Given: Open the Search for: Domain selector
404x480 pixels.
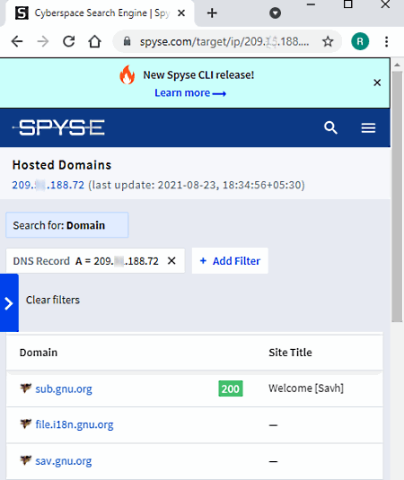Looking at the screenshot, I should (67, 225).
